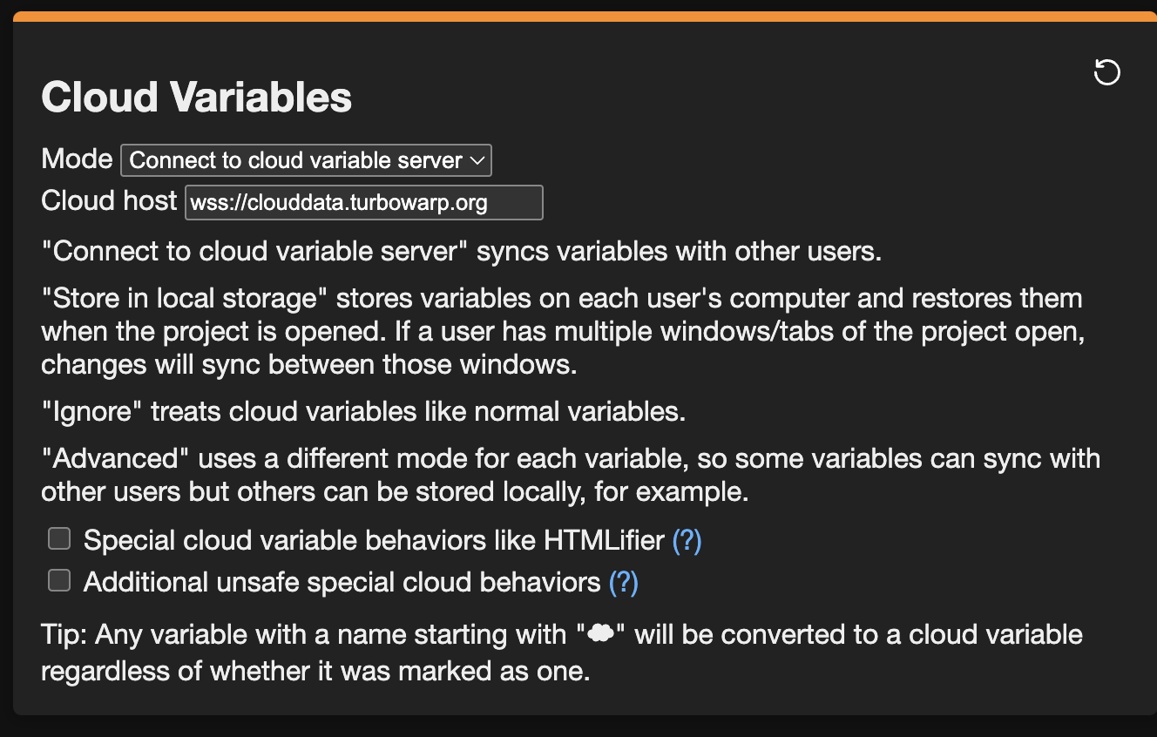The image size is (1157, 737).
Task: Click the "Store in local storage" explanation paragraph
Action: point(562,331)
